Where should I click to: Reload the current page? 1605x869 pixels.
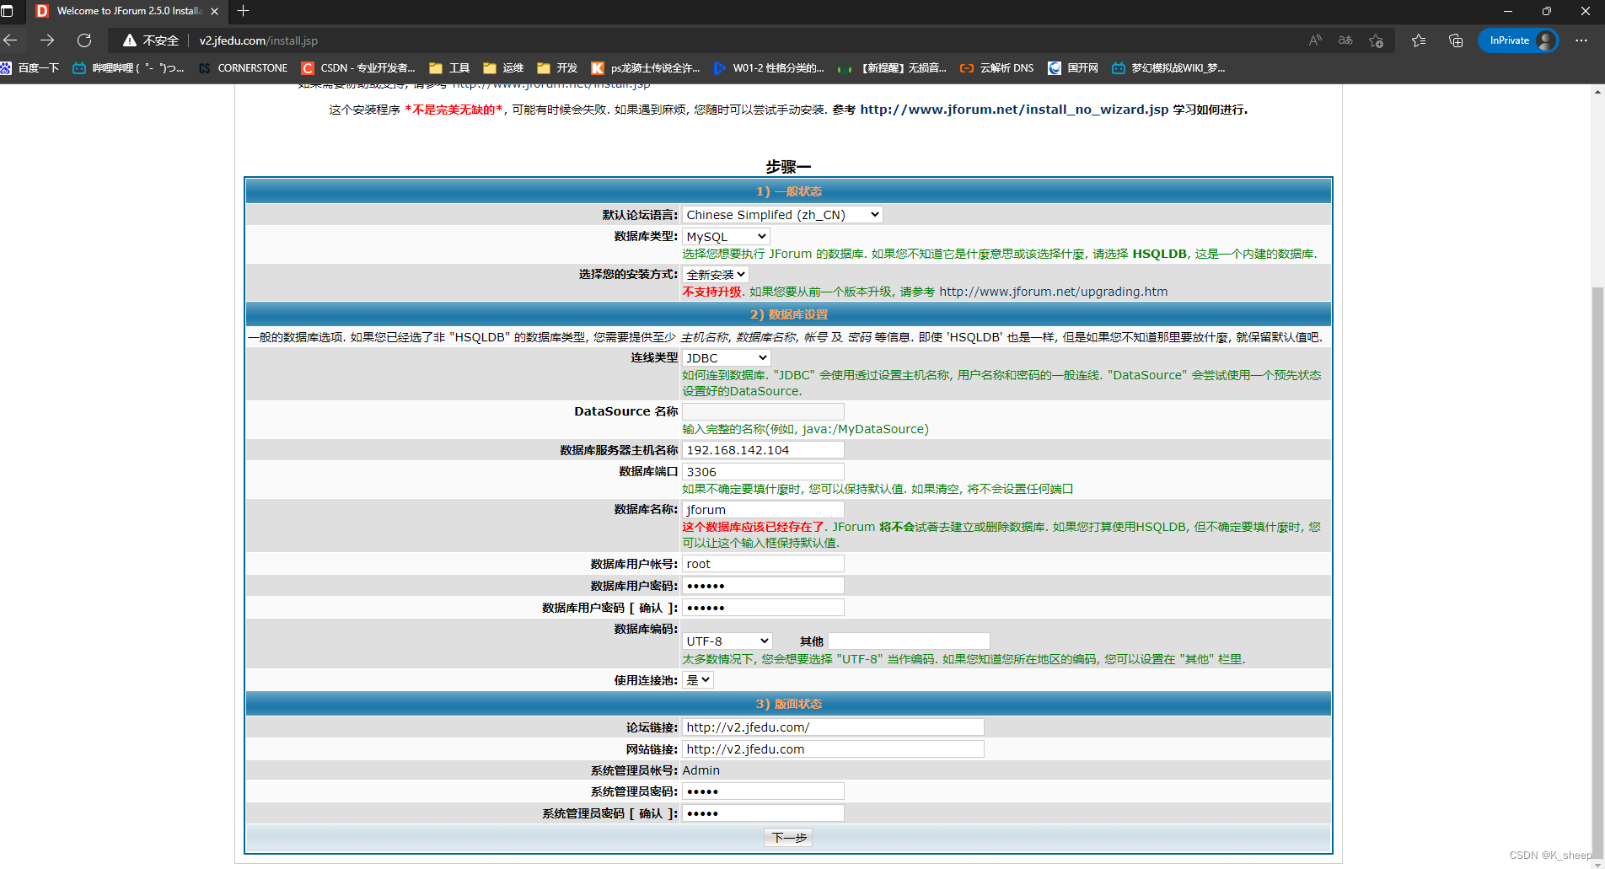pyautogui.click(x=84, y=40)
